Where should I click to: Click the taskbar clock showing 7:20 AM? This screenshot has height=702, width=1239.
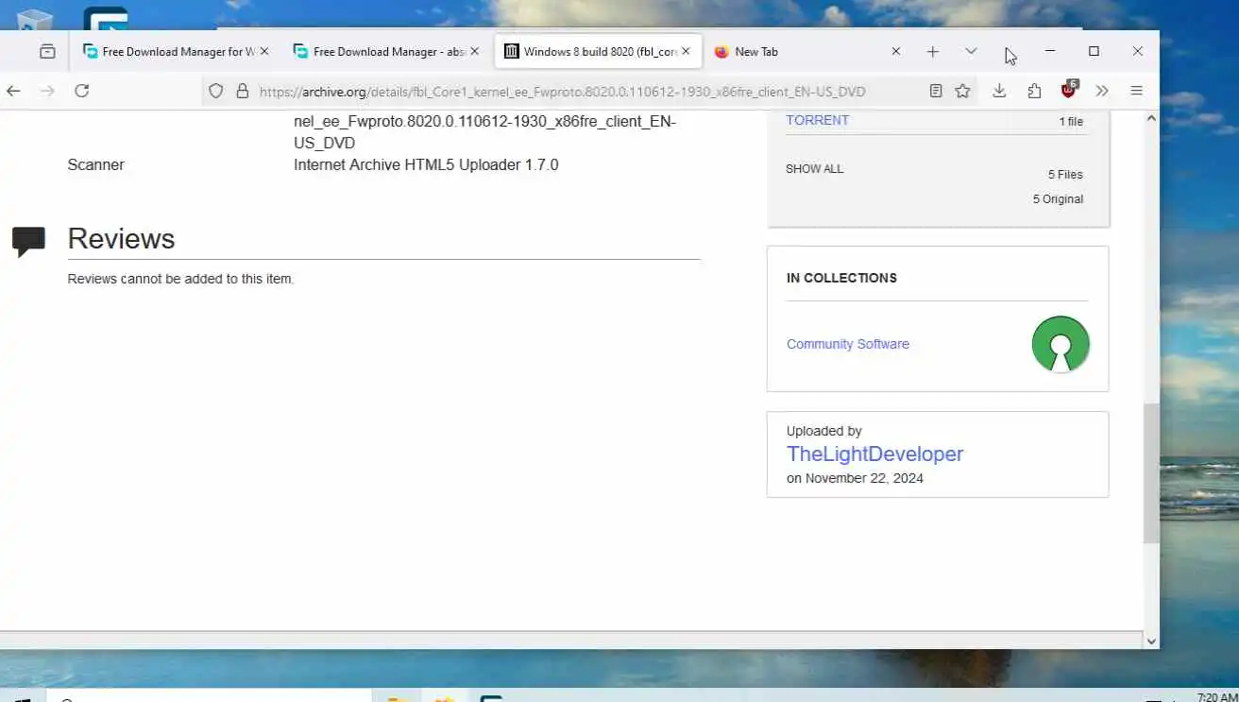(x=1216, y=697)
